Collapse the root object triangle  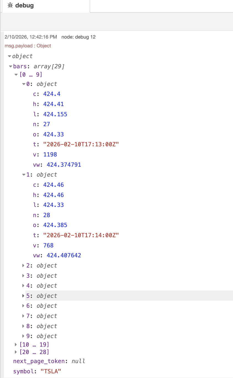point(10,56)
